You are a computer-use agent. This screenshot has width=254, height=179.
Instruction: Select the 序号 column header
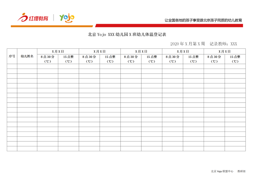[x=12, y=56]
